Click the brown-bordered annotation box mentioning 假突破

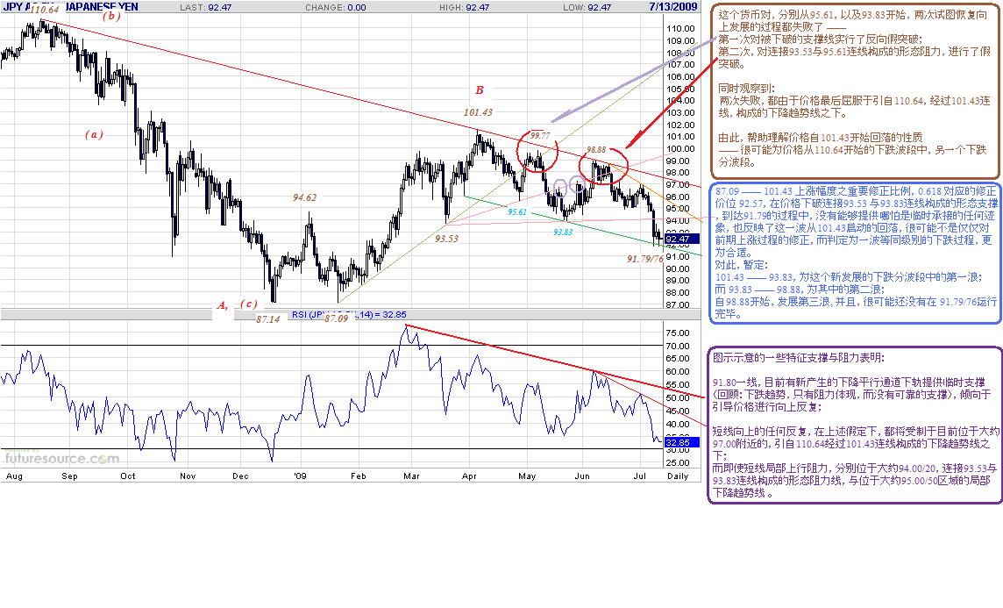(855, 90)
